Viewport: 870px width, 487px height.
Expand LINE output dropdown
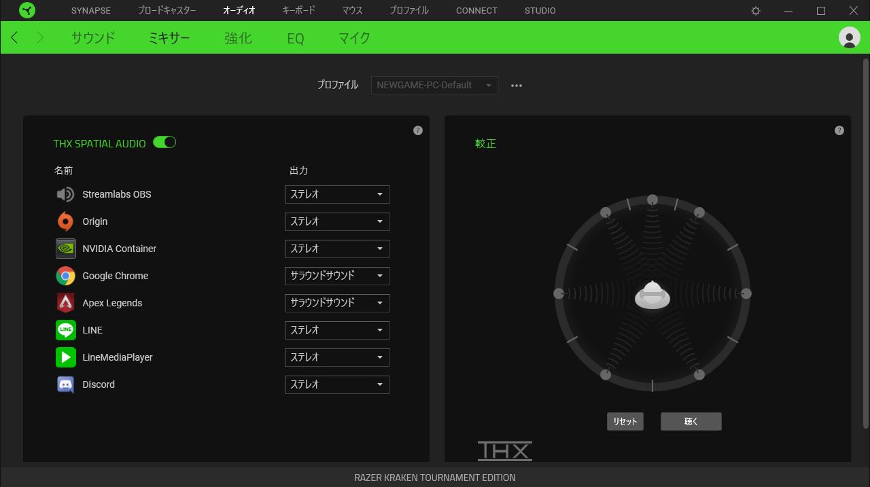(x=337, y=330)
